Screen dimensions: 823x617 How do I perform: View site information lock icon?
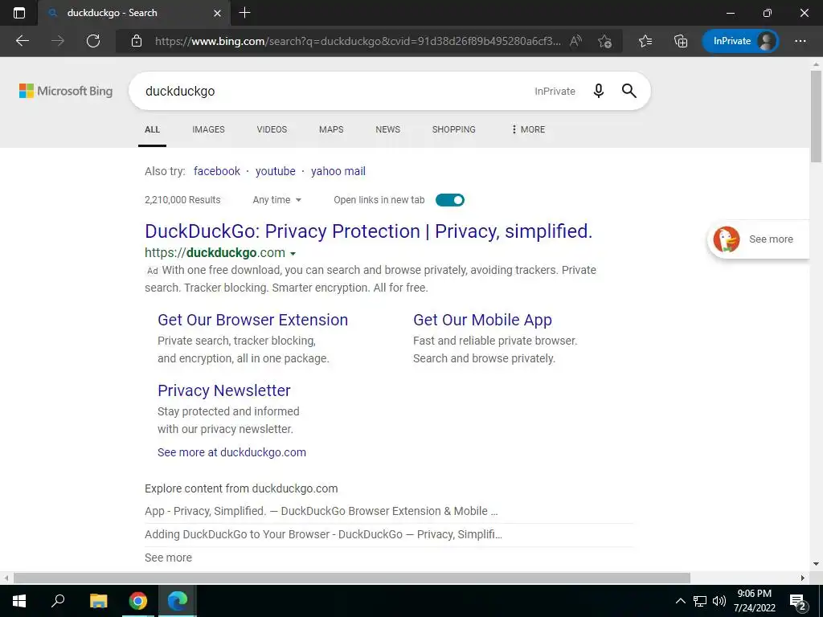[137, 41]
